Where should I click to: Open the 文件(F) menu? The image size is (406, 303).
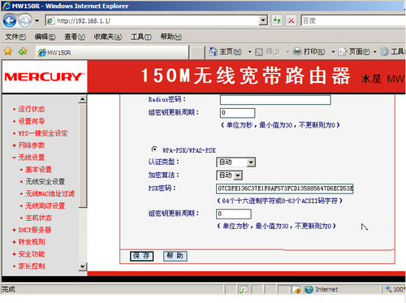pyautogui.click(x=15, y=37)
